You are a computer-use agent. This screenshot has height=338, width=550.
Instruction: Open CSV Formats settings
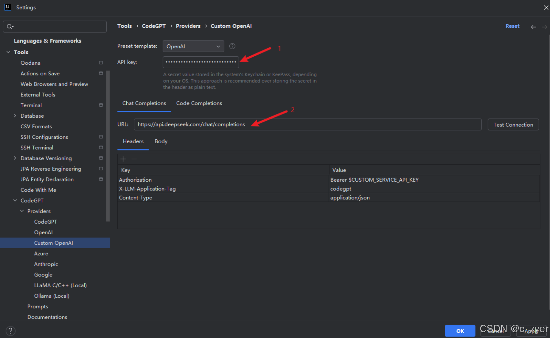[36, 126]
